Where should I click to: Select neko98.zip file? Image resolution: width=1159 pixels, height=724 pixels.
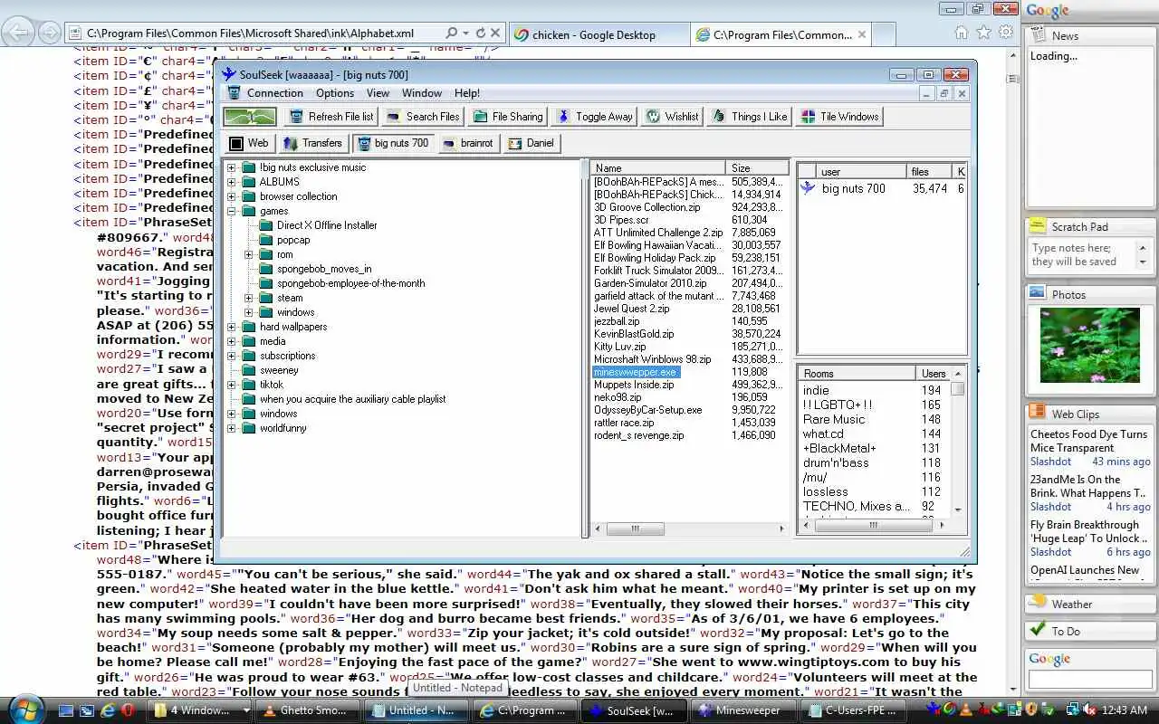click(618, 397)
